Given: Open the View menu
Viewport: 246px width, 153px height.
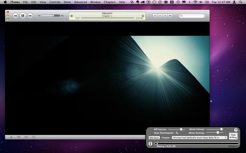Looking at the screenshot, I should click(43, 2).
